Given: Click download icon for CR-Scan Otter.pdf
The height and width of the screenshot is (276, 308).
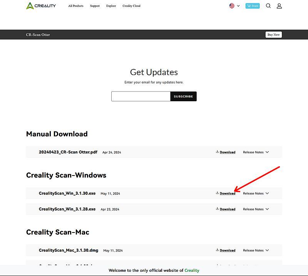Looking at the screenshot, I should pyautogui.click(x=217, y=152).
